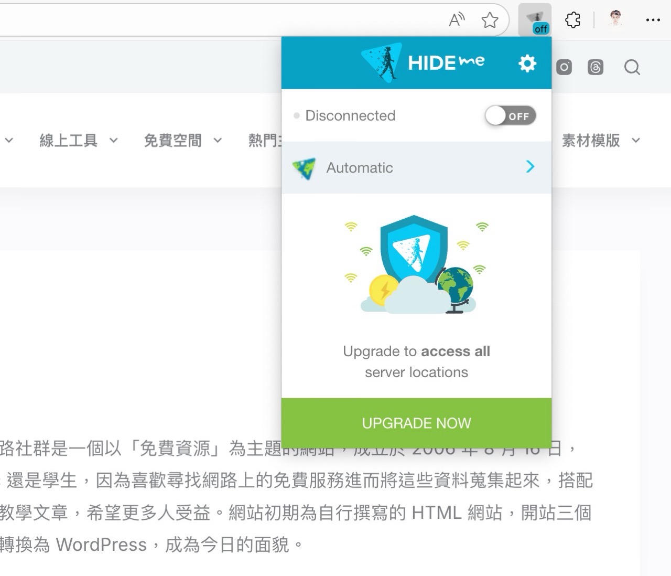Add page to favorites via the star icon

pyautogui.click(x=490, y=20)
